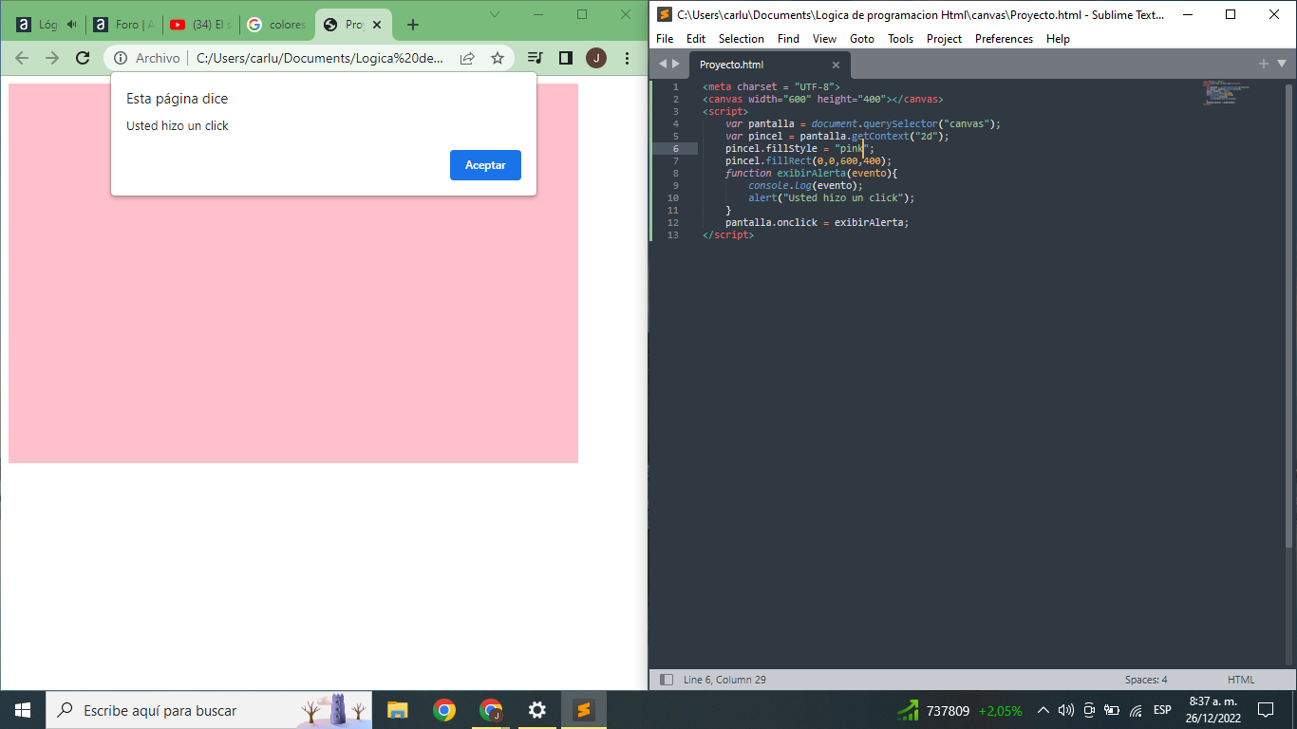Close the Proyecto.html Sublime tab
The height and width of the screenshot is (729, 1297).
tap(836, 65)
